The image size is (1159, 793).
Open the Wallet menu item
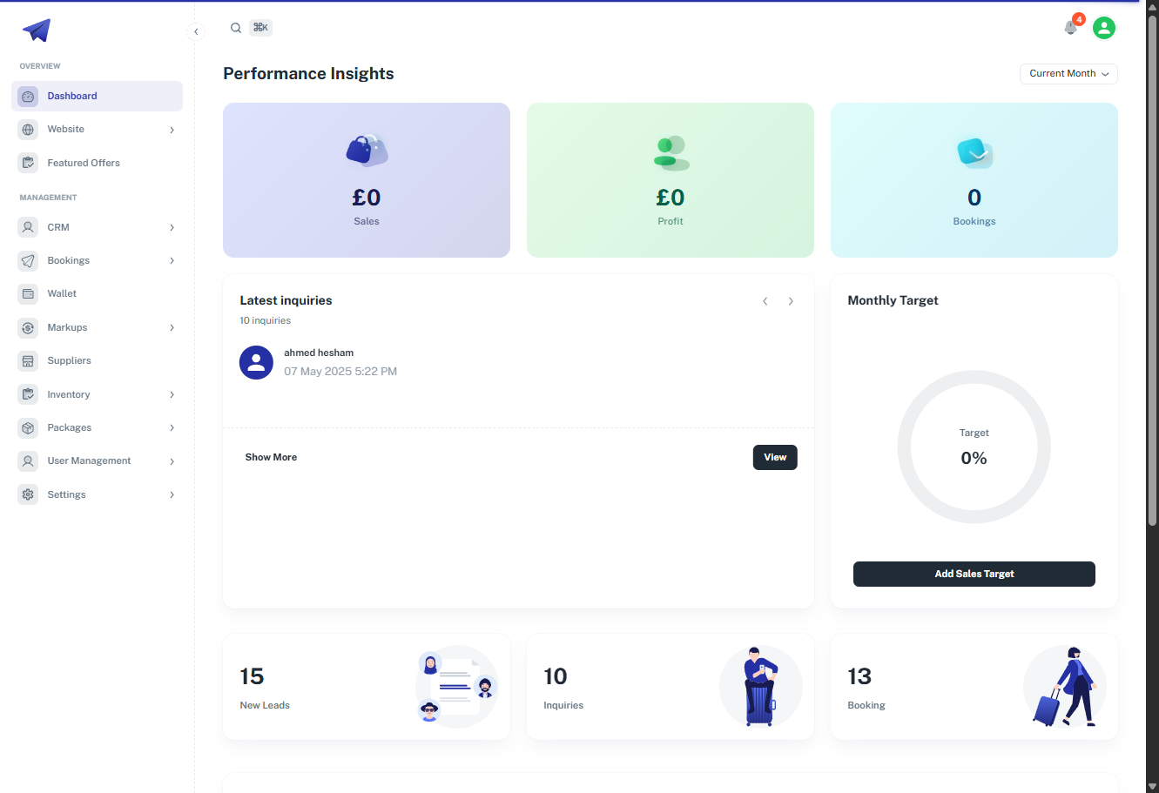click(97, 293)
